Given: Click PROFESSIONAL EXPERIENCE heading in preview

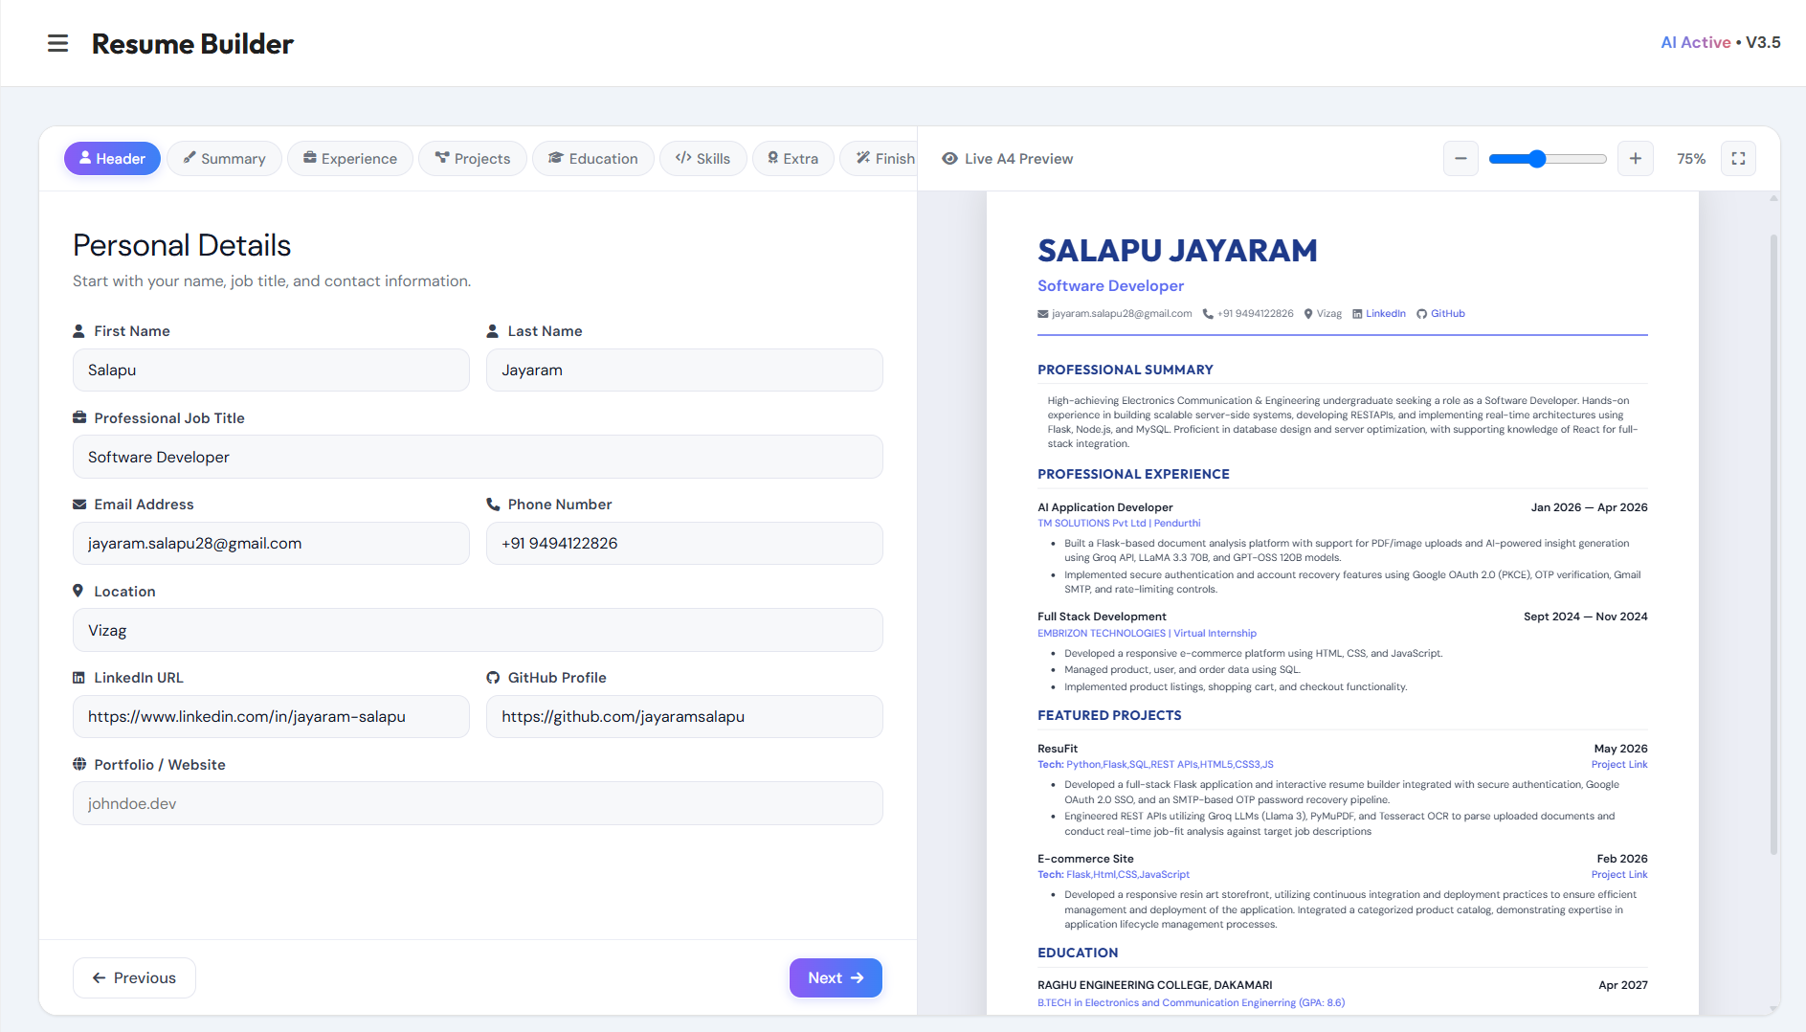Looking at the screenshot, I should point(1133,474).
